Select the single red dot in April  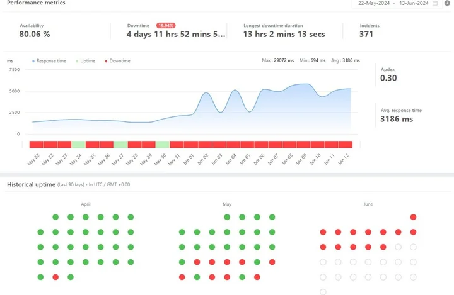[55, 277]
